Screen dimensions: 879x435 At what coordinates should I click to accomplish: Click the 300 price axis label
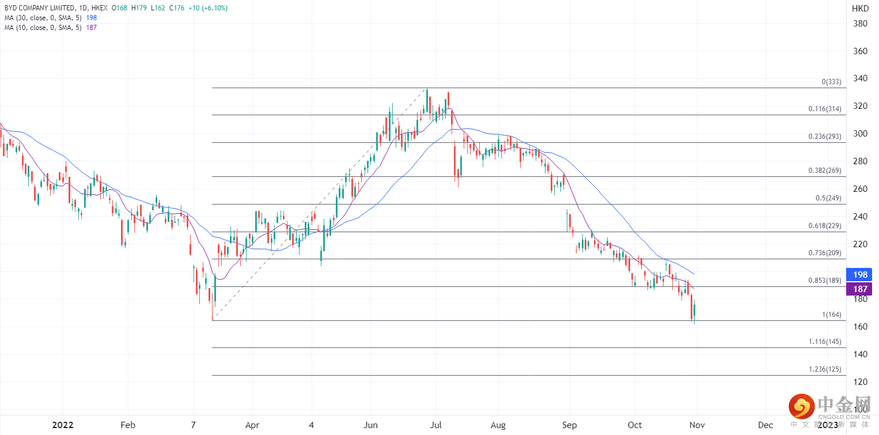(861, 134)
